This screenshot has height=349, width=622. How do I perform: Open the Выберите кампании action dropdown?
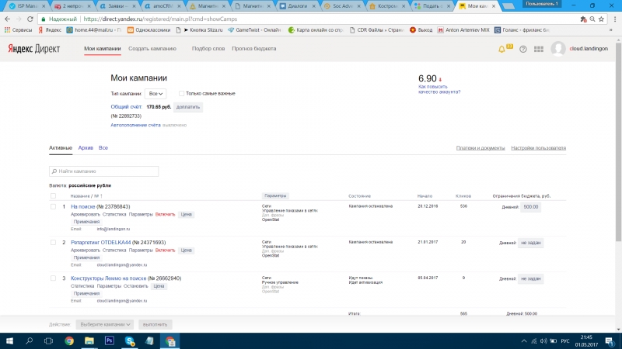(x=105, y=324)
